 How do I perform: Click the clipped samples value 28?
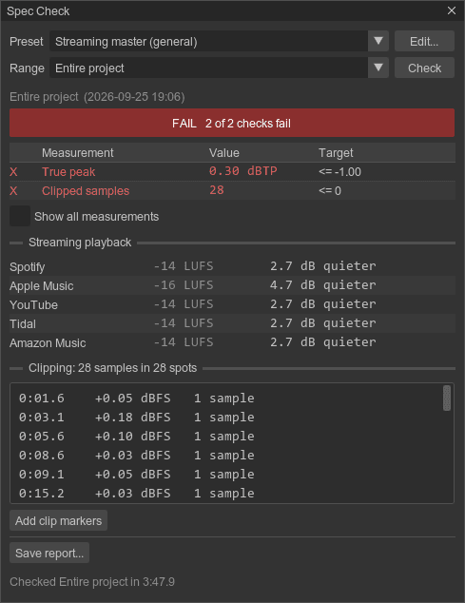click(x=217, y=190)
